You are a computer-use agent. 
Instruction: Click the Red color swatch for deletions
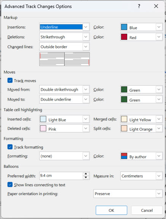tap(124, 37)
